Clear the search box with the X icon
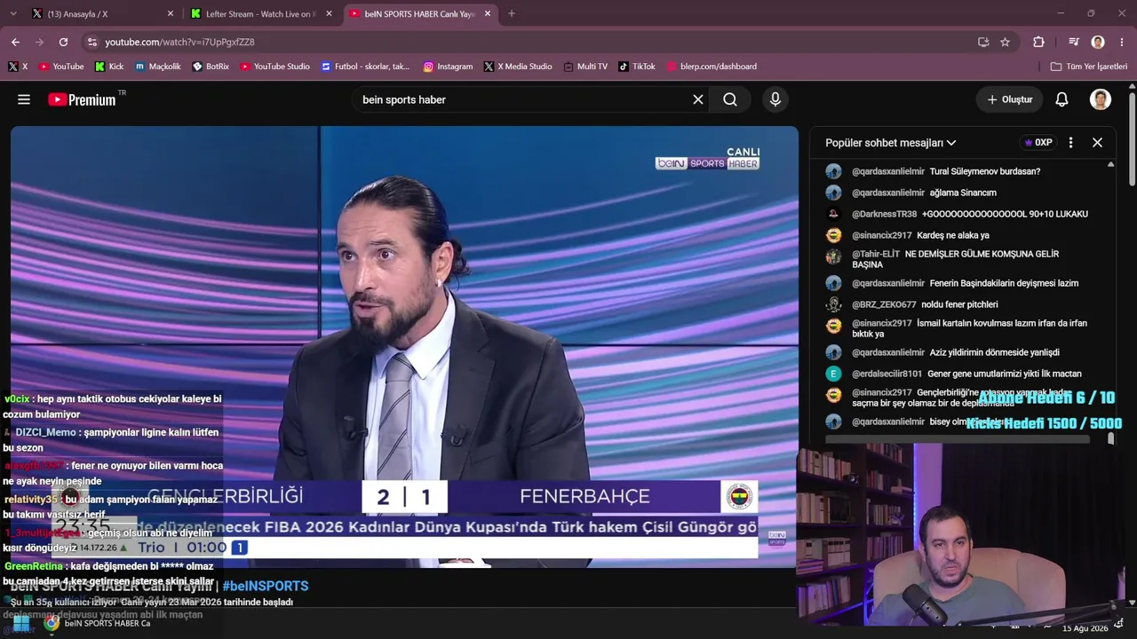Screen dimensions: 1137x639 click(x=698, y=99)
